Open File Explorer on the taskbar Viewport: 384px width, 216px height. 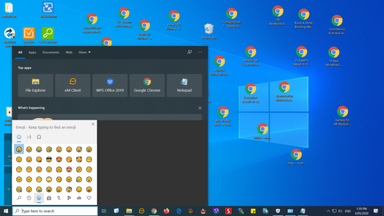tap(129, 211)
